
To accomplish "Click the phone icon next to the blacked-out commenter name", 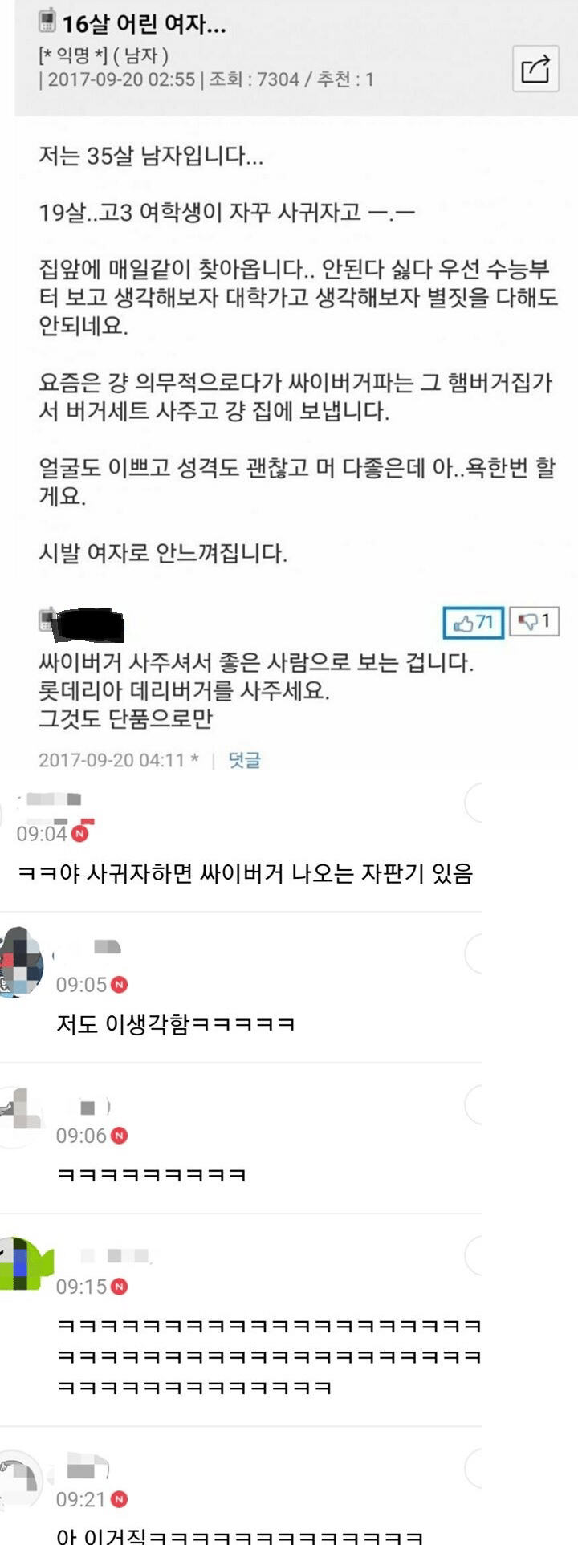I will click(47, 620).
